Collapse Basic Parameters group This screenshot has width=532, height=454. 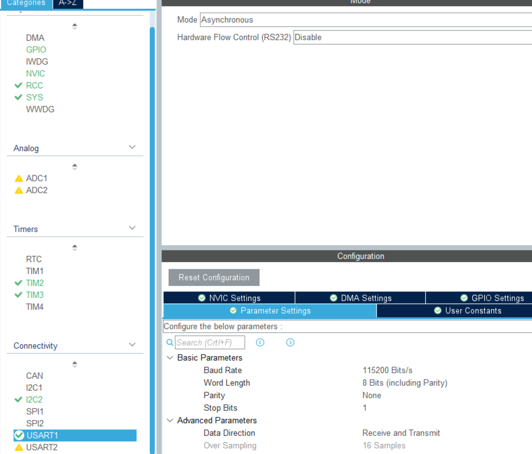pos(170,358)
